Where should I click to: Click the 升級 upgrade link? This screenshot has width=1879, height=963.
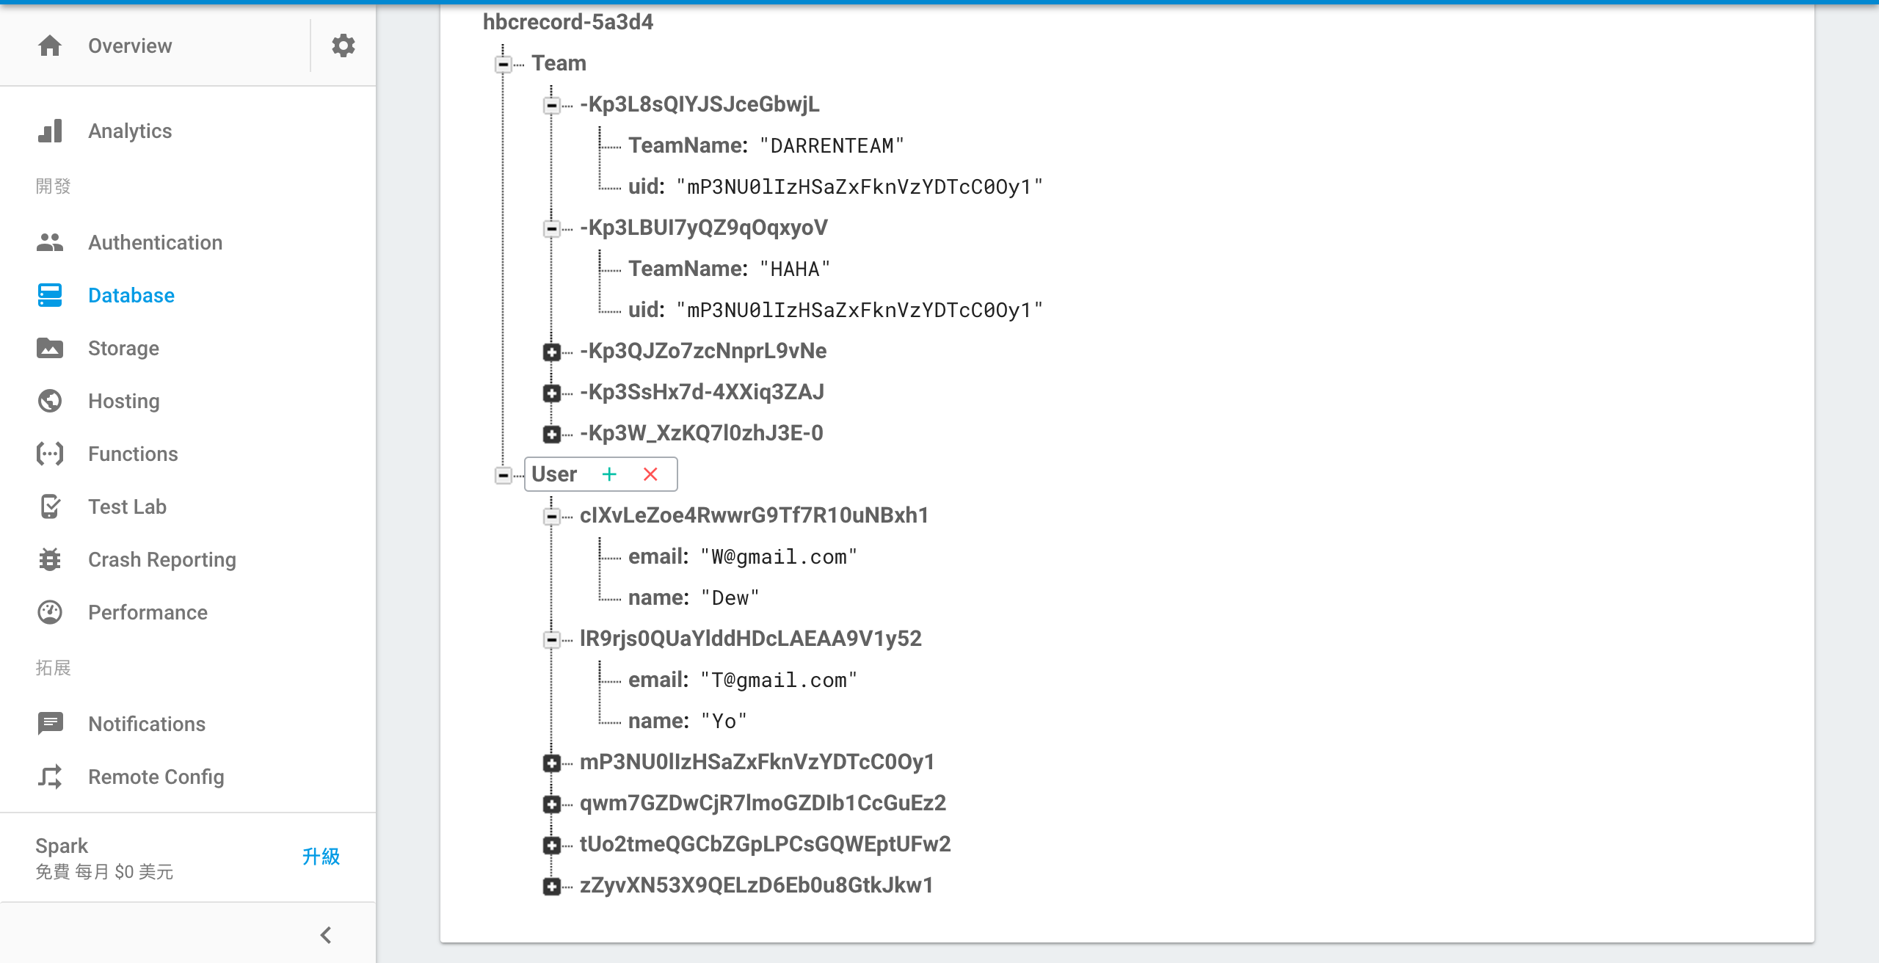pos(321,856)
